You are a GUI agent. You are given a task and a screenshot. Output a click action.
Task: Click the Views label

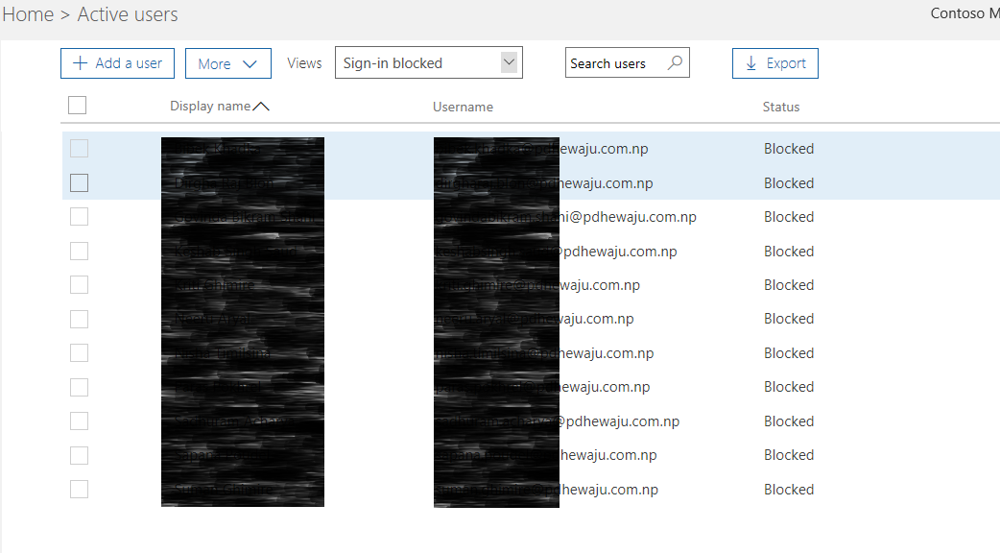click(x=304, y=63)
